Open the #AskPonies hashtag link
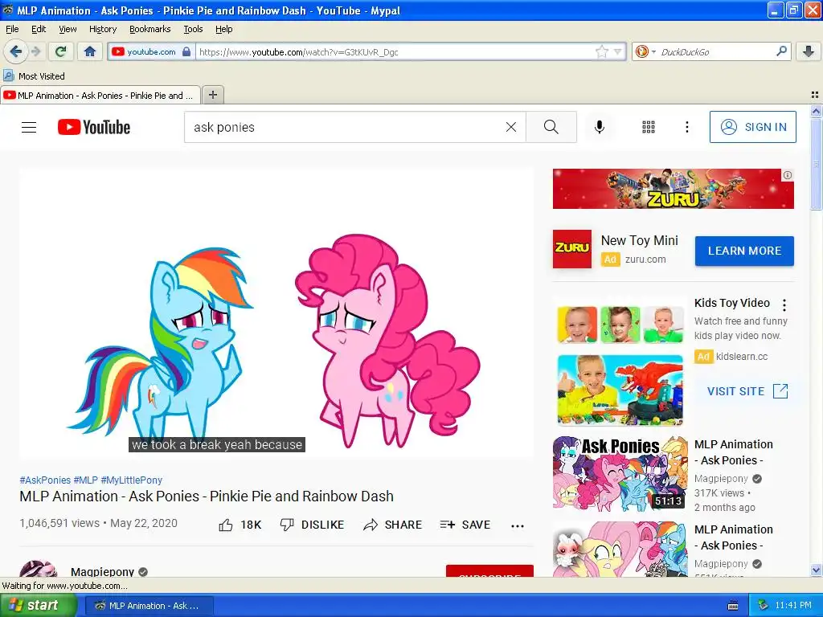The image size is (823, 617). click(45, 480)
